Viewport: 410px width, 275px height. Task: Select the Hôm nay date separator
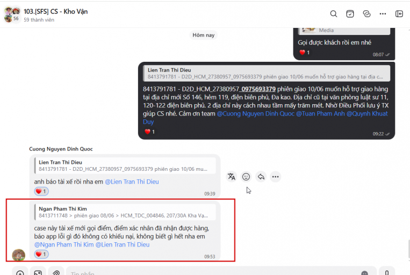coord(204,35)
